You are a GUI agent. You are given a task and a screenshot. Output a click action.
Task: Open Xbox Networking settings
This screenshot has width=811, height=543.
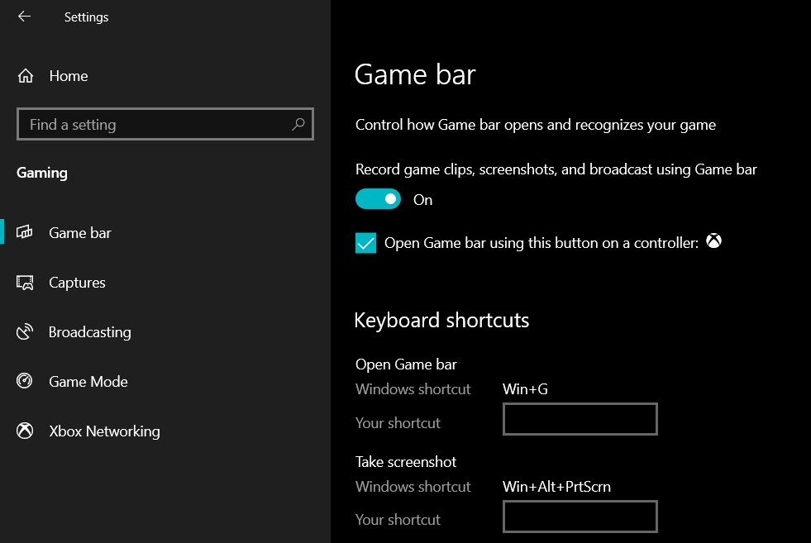(104, 431)
